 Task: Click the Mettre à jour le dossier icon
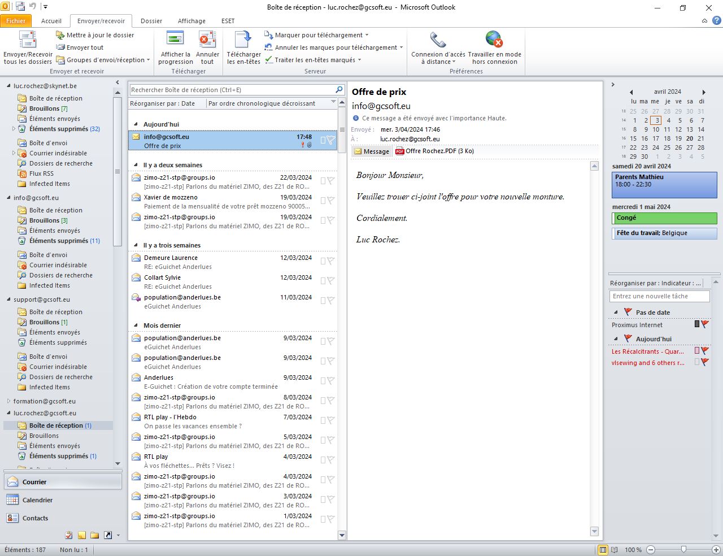[60, 35]
